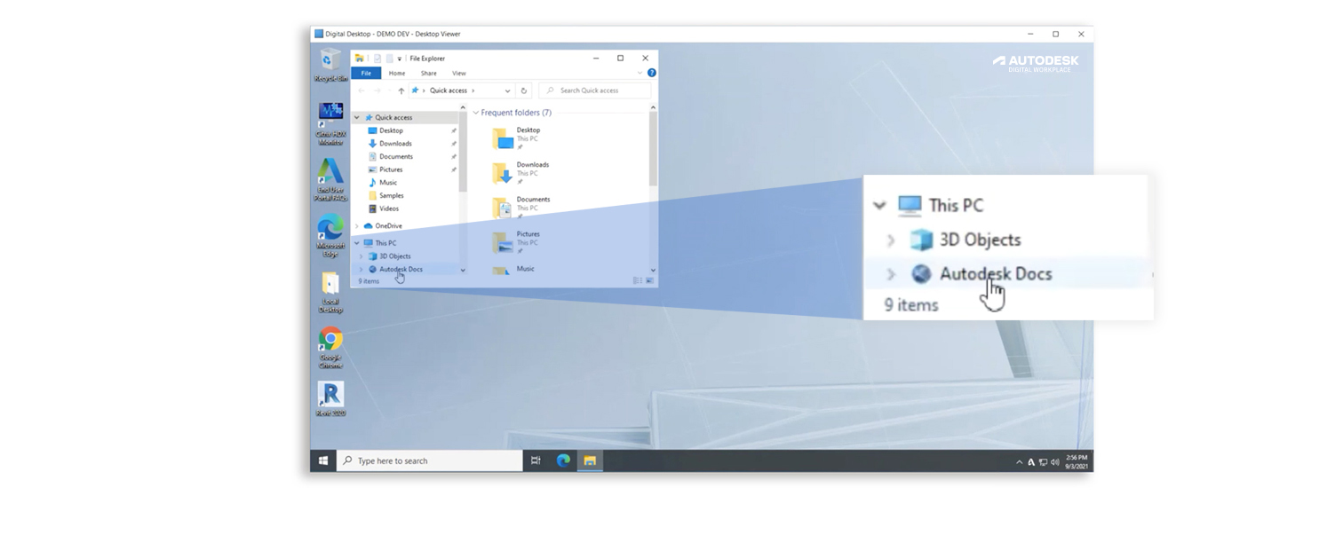Collapse the Quick access section
This screenshot has height=551, width=1343.
click(355, 117)
